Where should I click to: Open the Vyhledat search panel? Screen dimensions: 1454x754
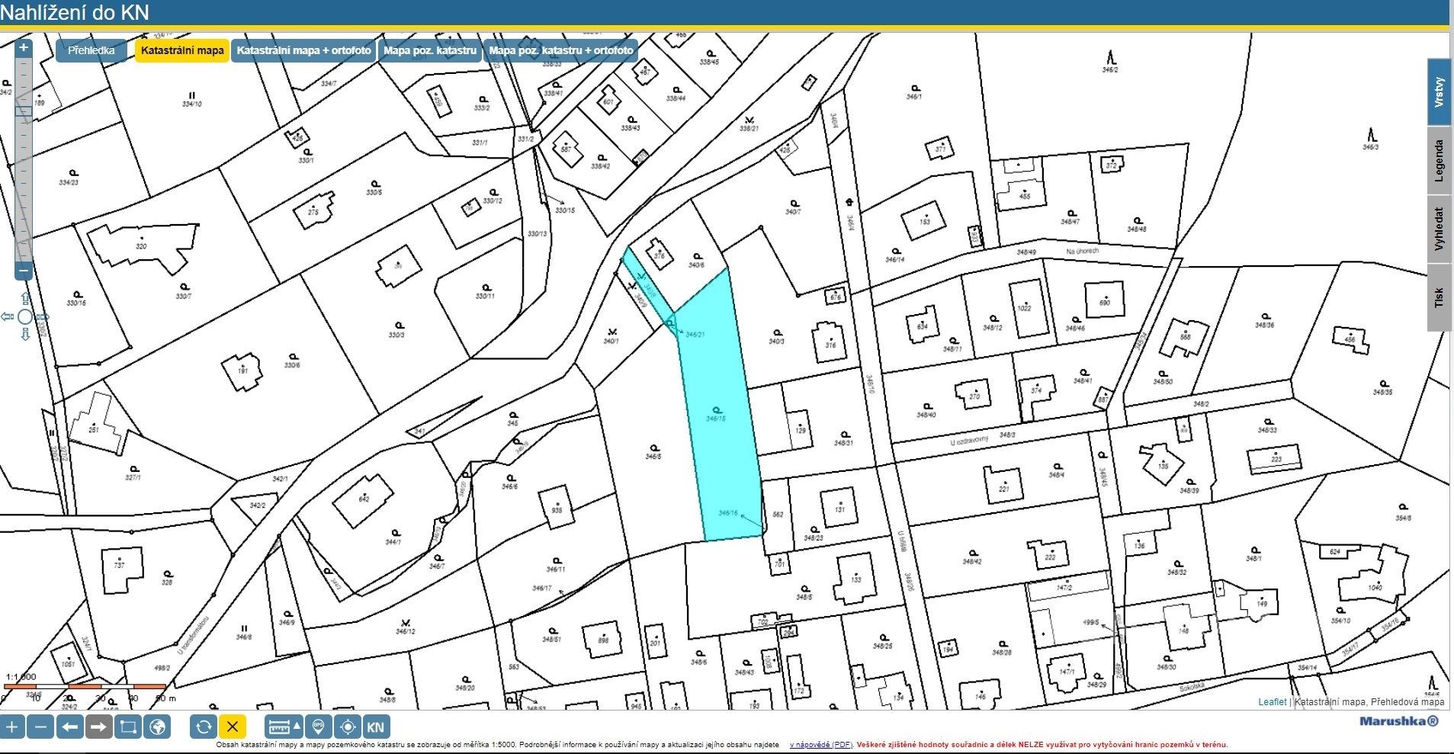click(1439, 229)
